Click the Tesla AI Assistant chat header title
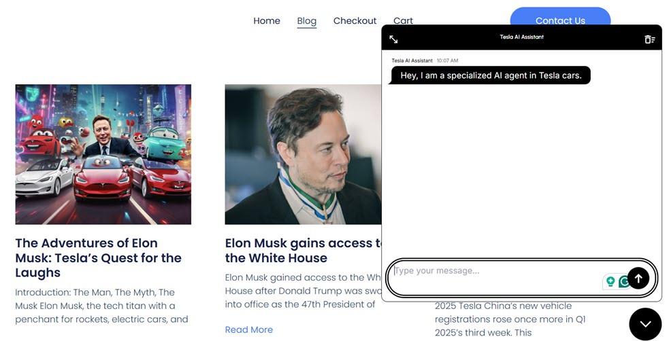 (521, 37)
